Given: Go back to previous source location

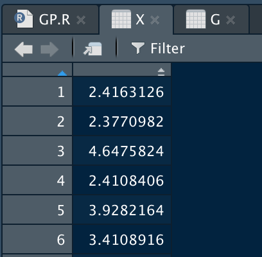Looking at the screenshot, I should (24, 49).
